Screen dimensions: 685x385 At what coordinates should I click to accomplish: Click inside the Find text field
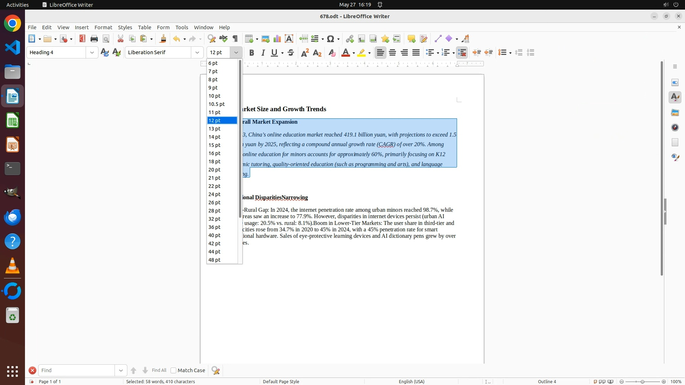(77, 370)
